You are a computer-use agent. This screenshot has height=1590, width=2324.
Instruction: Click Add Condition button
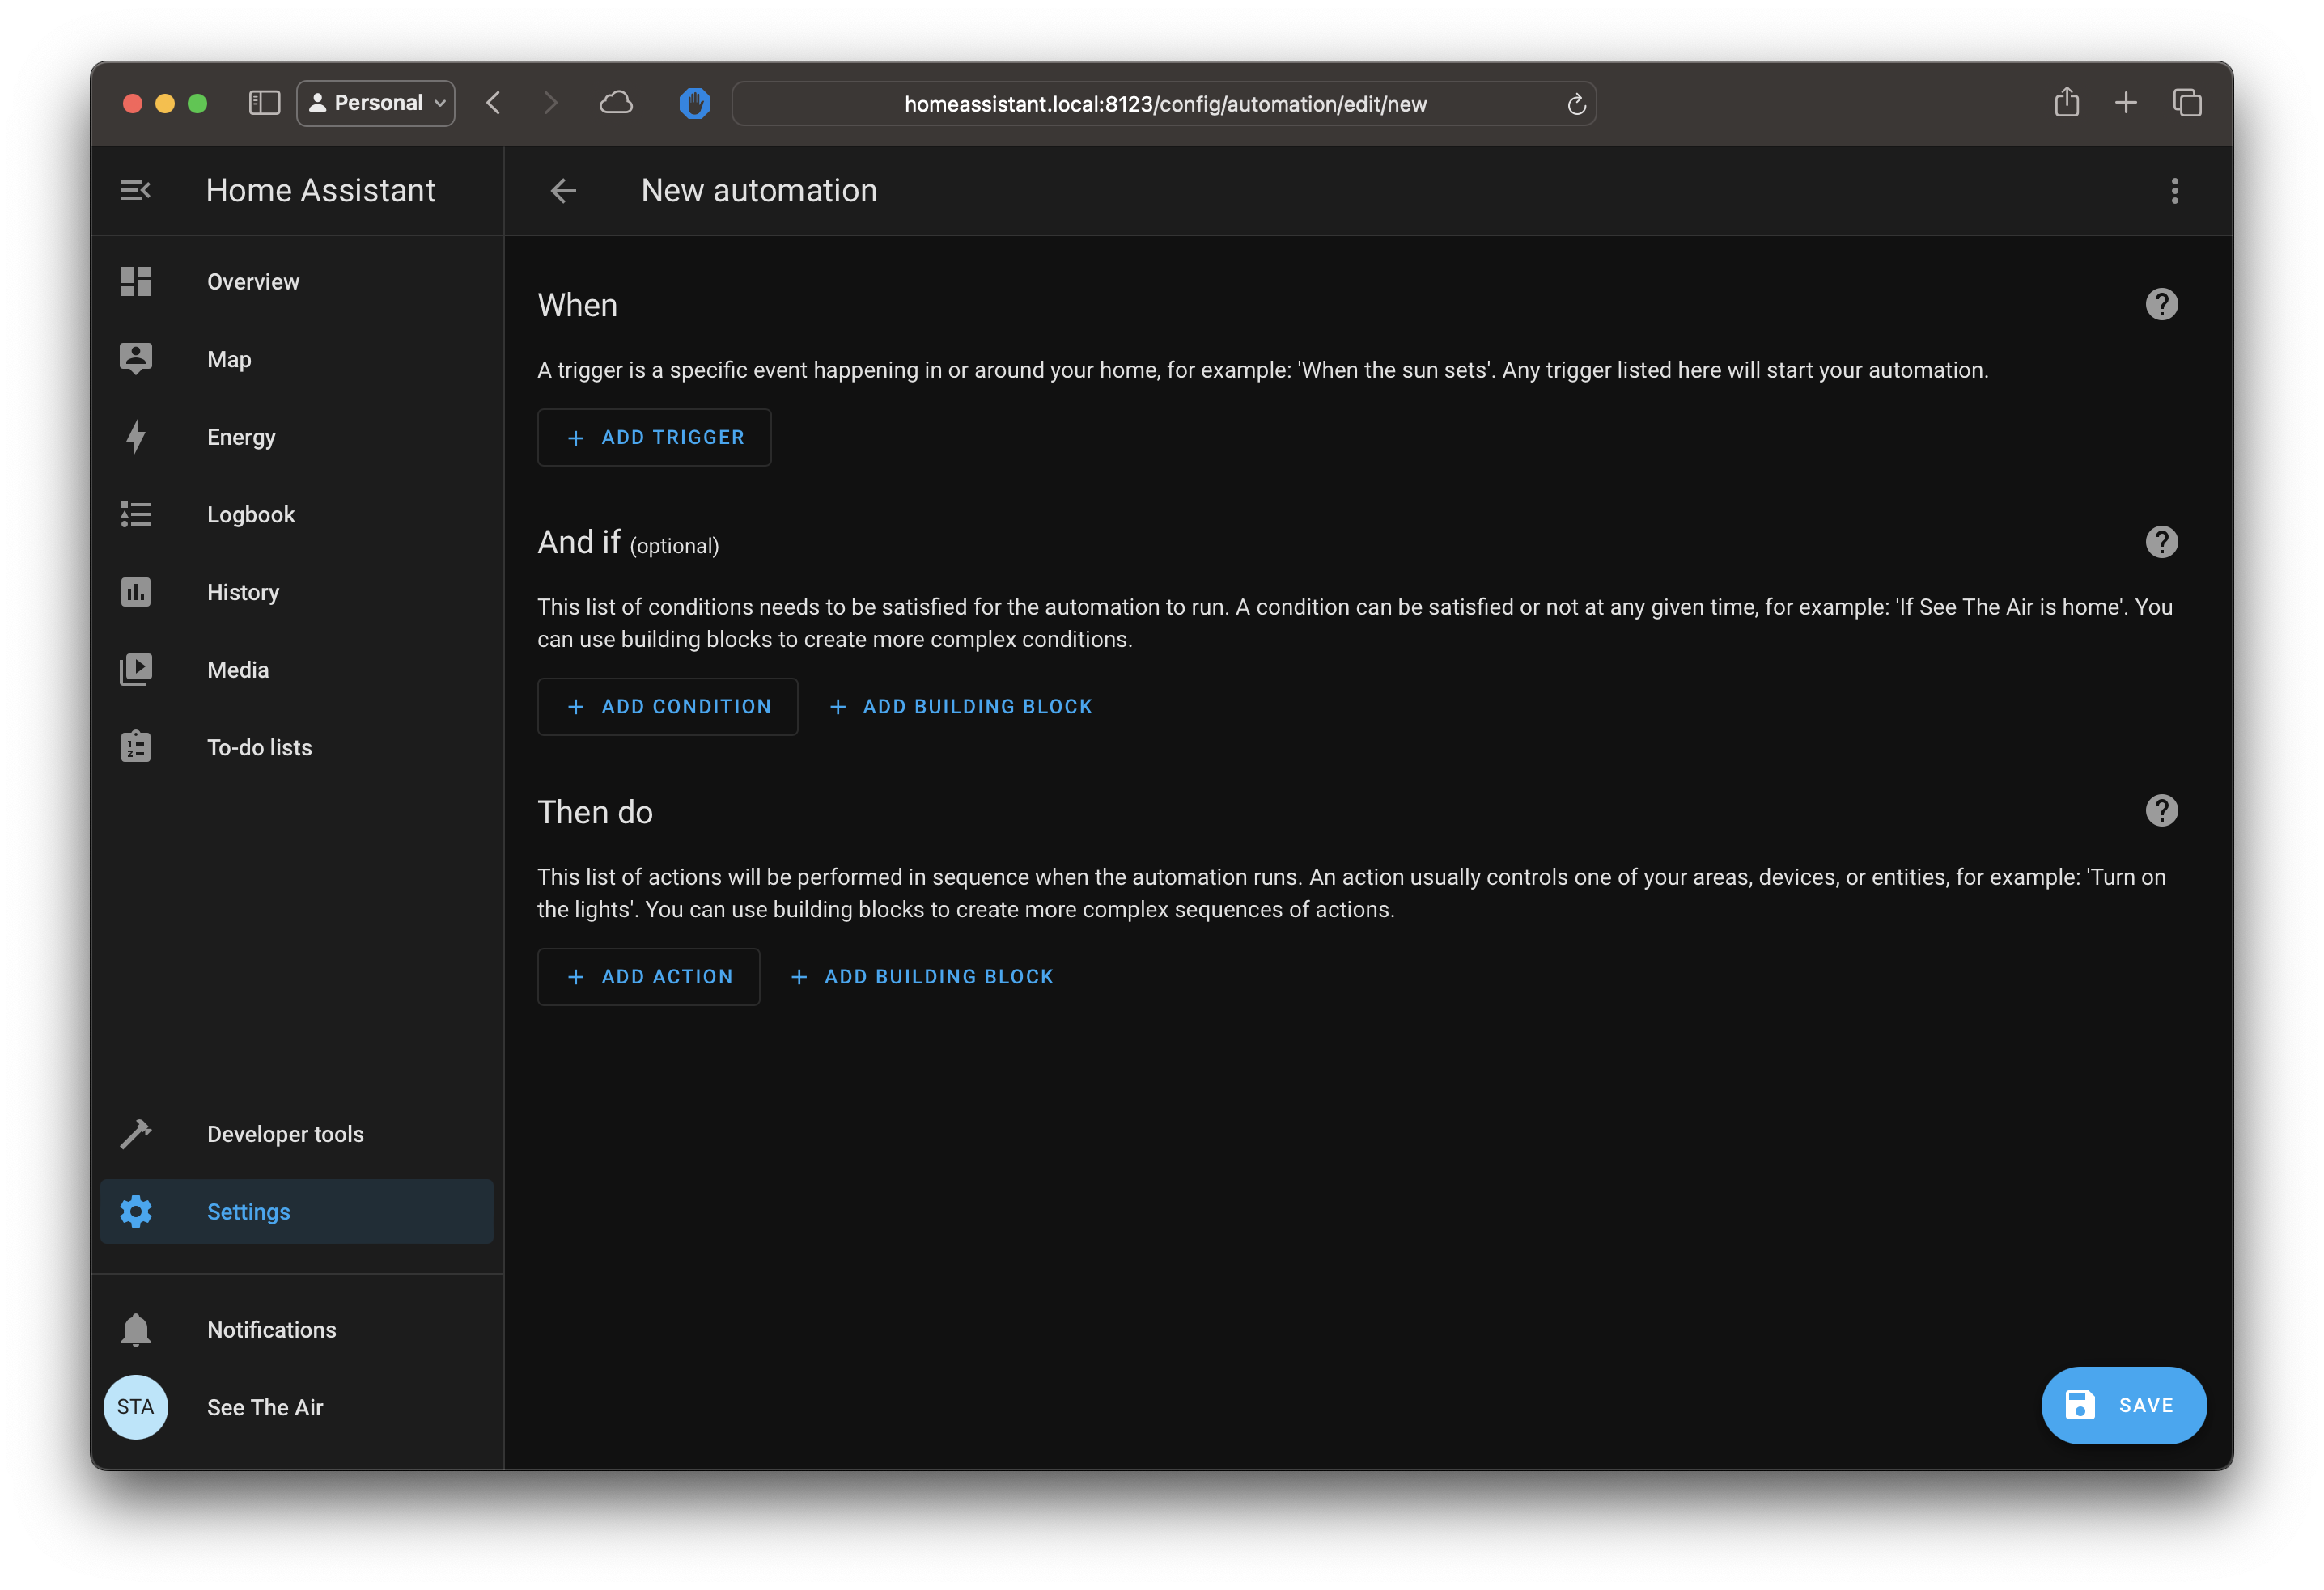pos(667,707)
